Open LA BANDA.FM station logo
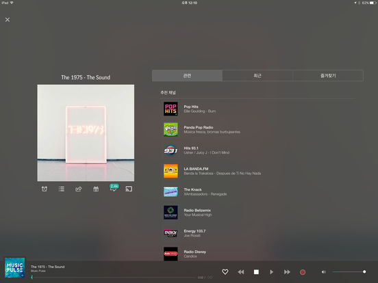378x283 pixels. 171,171
